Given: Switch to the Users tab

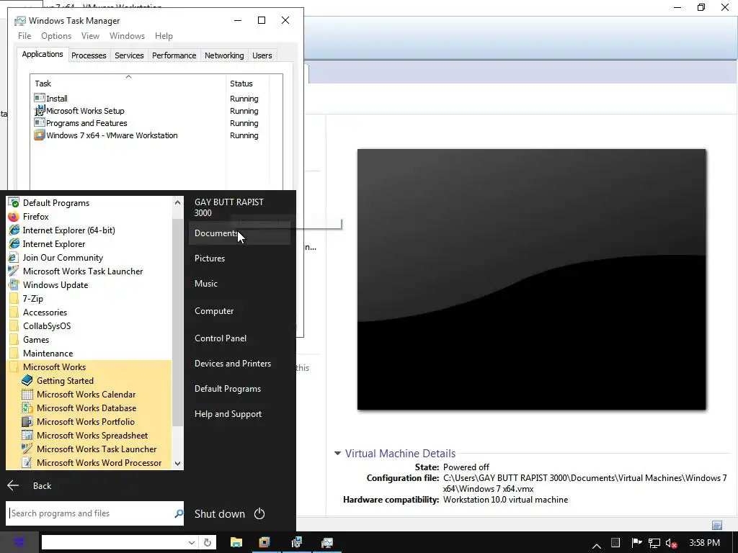Looking at the screenshot, I should tap(262, 55).
